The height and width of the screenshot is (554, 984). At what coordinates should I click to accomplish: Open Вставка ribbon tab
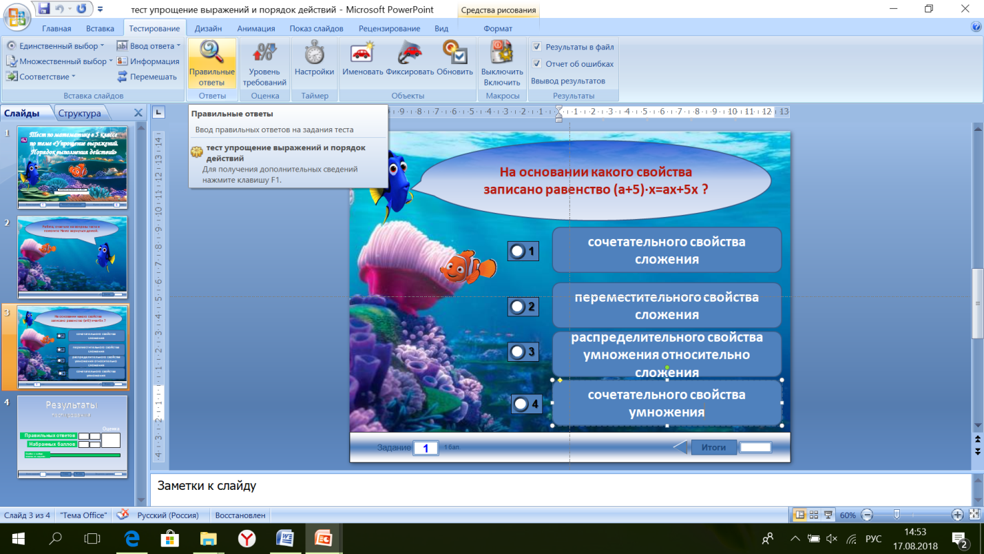(101, 28)
